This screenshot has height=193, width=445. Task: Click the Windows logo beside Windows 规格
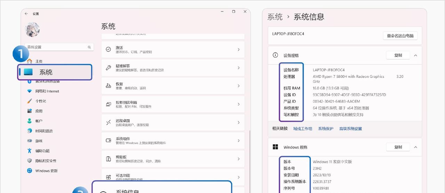tap(275, 147)
